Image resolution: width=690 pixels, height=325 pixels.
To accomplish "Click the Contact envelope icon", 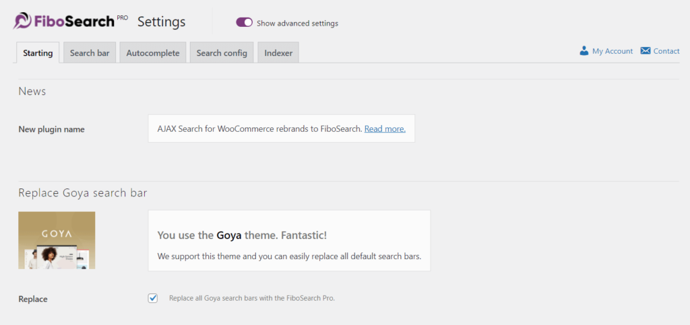I will pyautogui.click(x=646, y=51).
